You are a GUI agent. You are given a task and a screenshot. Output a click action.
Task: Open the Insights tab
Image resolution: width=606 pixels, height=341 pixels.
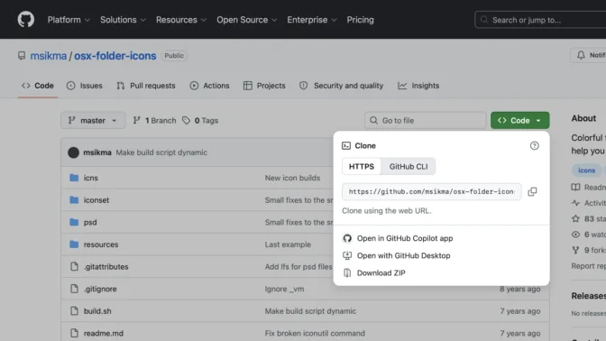pyautogui.click(x=418, y=86)
